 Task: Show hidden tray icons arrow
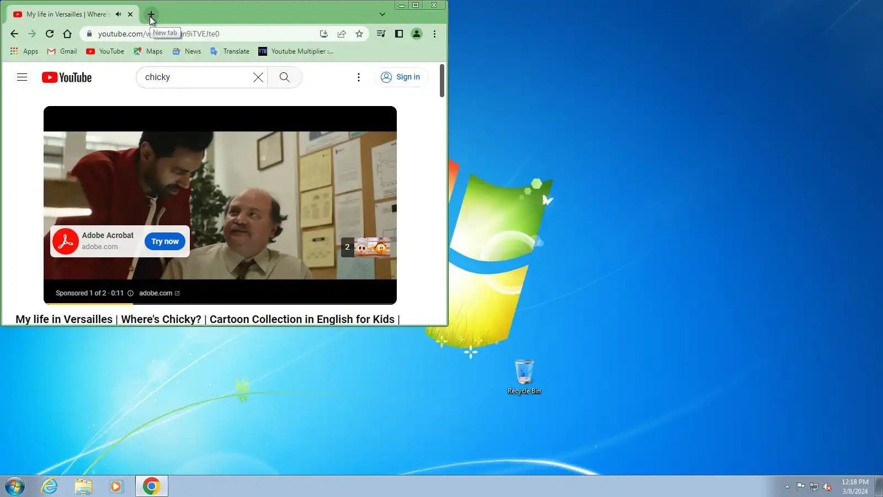click(787, 487)
